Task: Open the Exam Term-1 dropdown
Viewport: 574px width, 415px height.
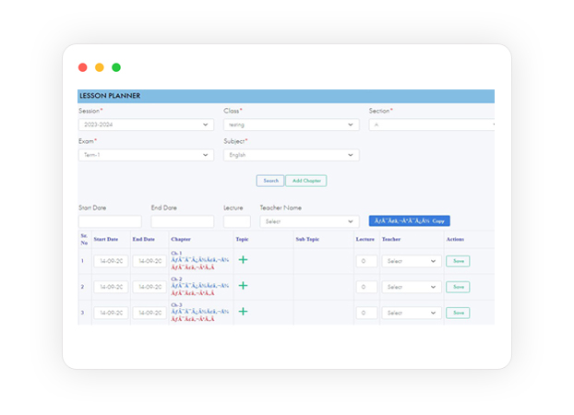Action: point(146,155)
